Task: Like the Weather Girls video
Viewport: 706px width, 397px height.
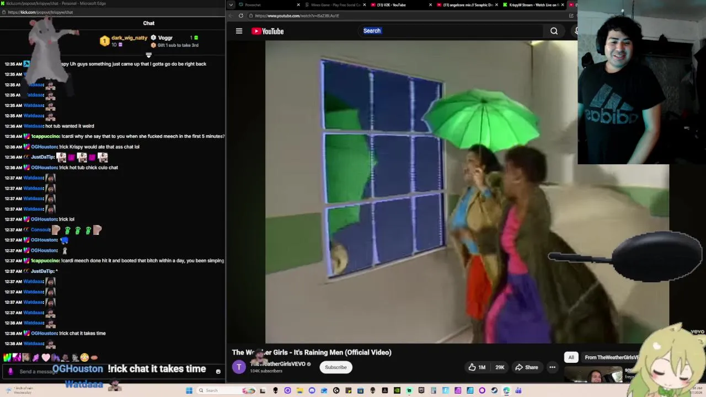Action: tap(477, 367)
